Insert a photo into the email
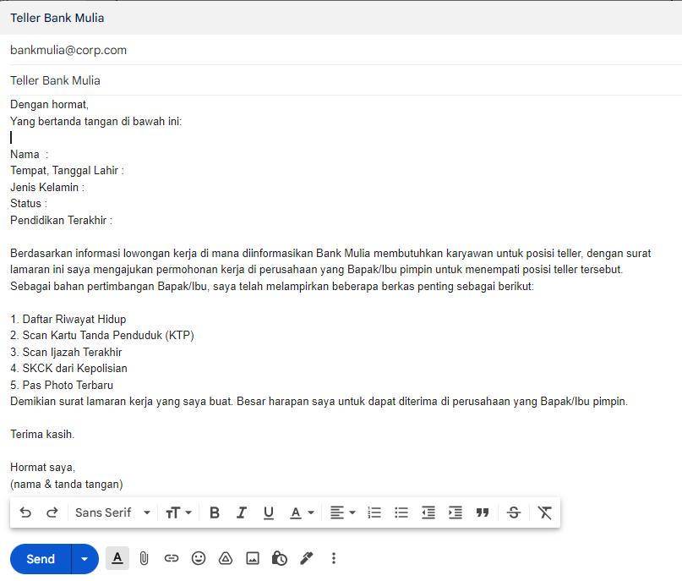The width and height of the screenshot is (682, 581). [253, 558]
